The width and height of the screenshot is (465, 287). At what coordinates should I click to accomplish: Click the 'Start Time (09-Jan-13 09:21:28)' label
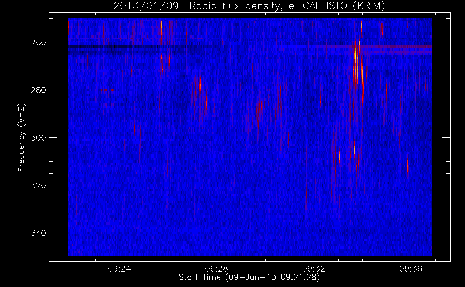(249, 277)
